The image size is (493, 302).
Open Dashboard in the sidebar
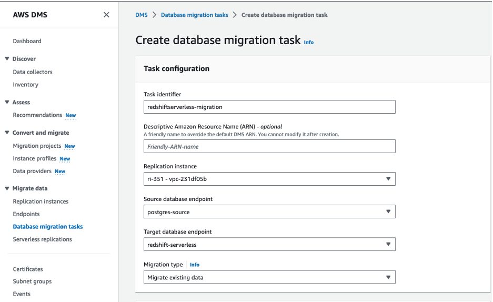click(27, 41)
